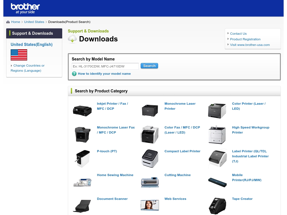The width and height of the screenshot is (287, 215).
Task: Click the Monochrome Laser Fax MFC image
Action: click(82, 135)
